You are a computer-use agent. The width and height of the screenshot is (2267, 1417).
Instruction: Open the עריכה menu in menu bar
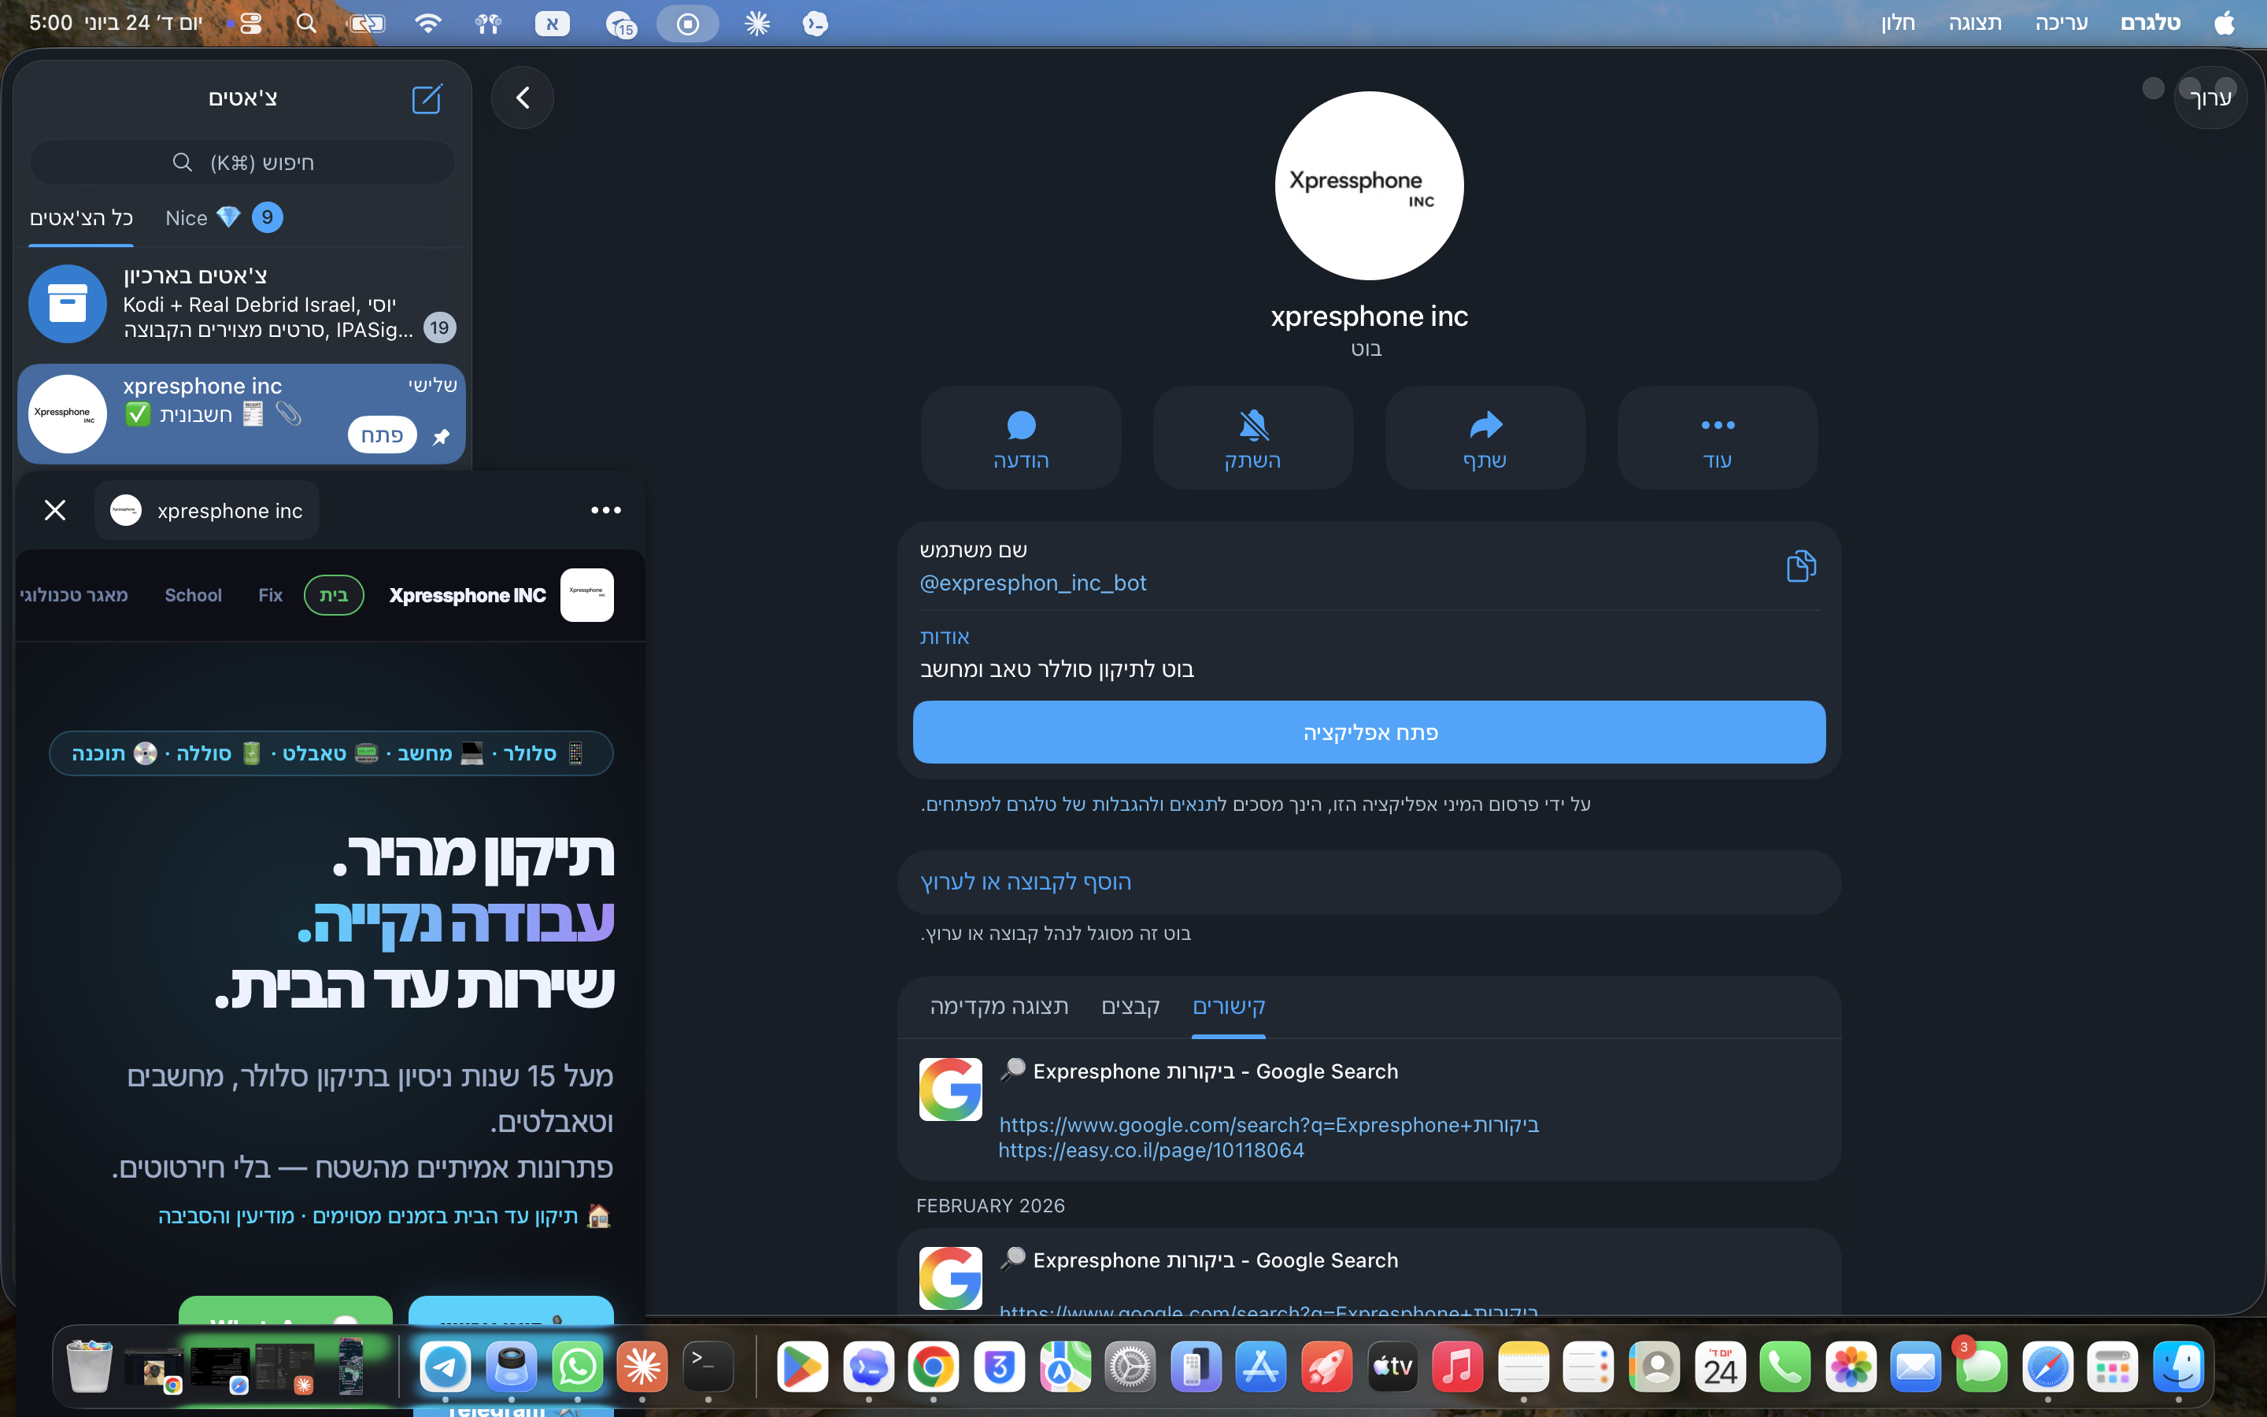click(2060, 23)
